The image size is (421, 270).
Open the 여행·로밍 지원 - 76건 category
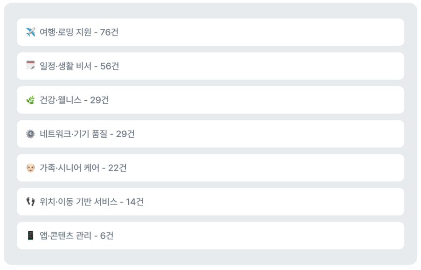click(x=210, y=32)
